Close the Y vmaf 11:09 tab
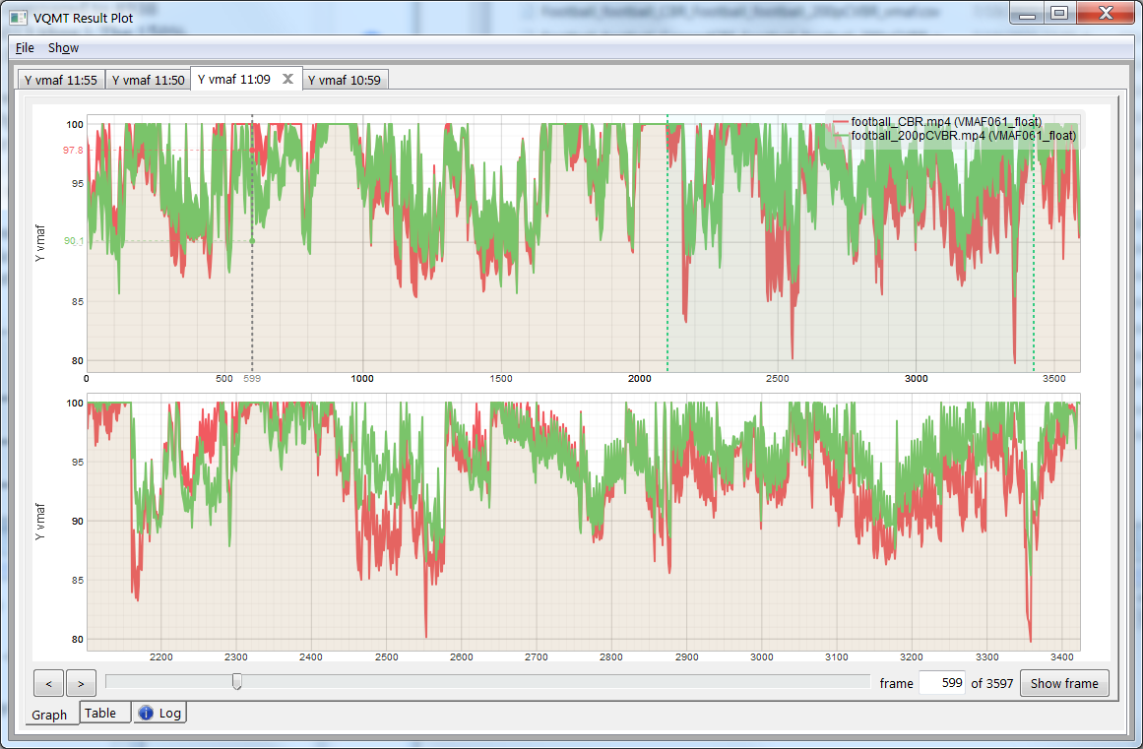 287,80
